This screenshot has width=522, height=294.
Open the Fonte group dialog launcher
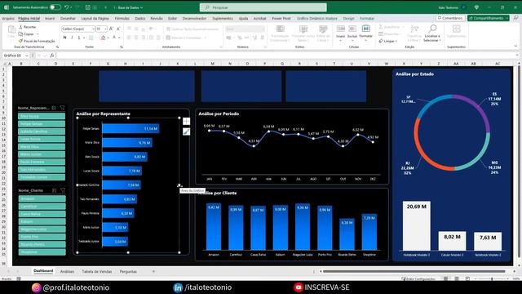[x=122, y=47]
